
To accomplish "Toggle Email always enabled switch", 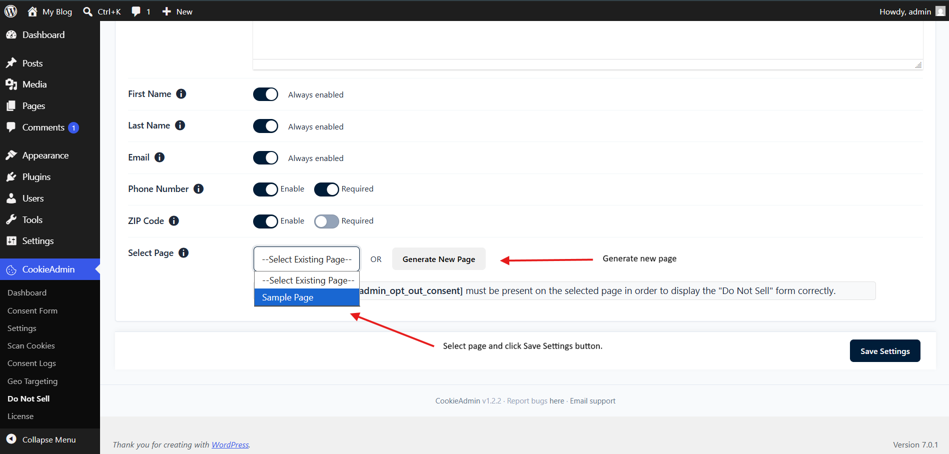I will [x=266, y=158].
